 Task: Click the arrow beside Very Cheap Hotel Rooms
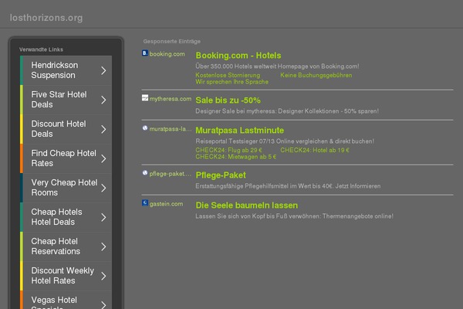(103, 188)
